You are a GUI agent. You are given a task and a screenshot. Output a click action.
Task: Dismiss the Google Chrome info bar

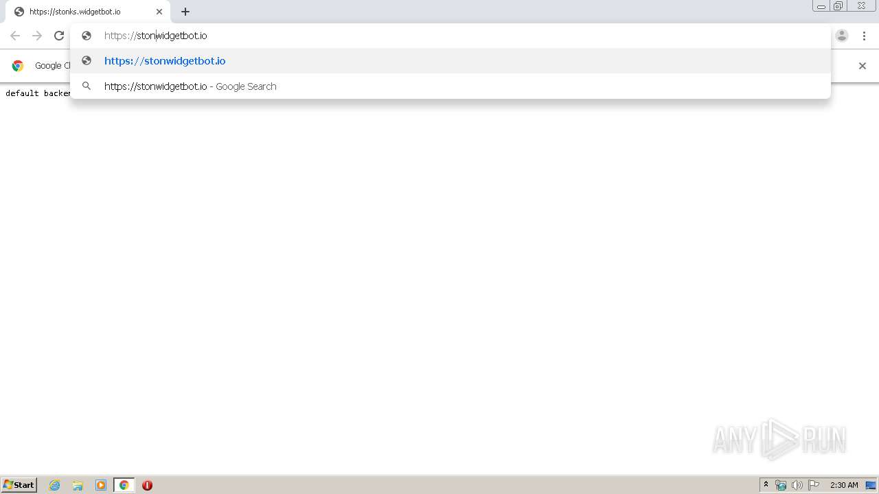[863, 66]
